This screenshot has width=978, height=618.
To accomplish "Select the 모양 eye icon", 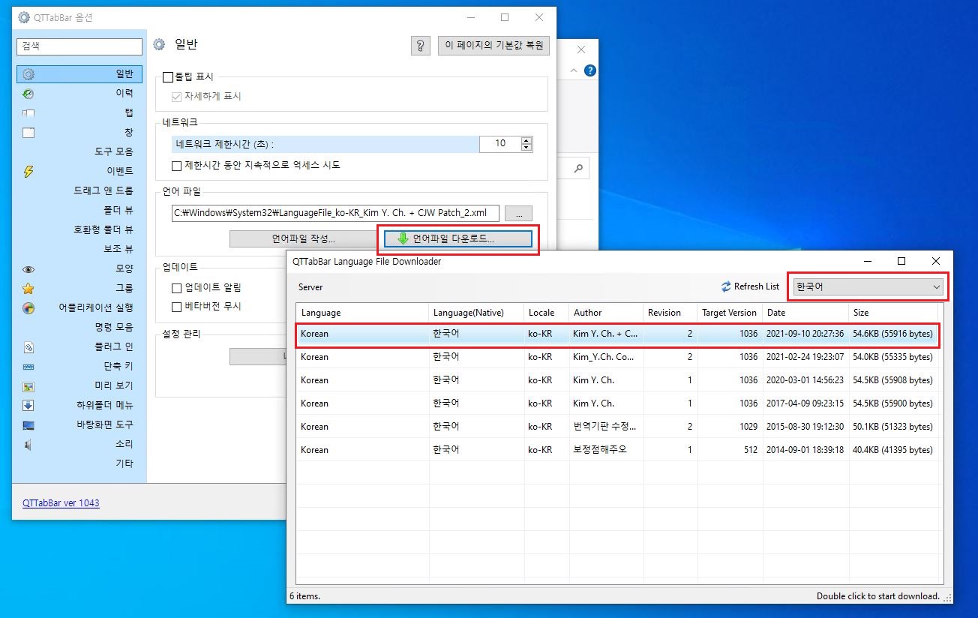I will [x=28, y=268].
